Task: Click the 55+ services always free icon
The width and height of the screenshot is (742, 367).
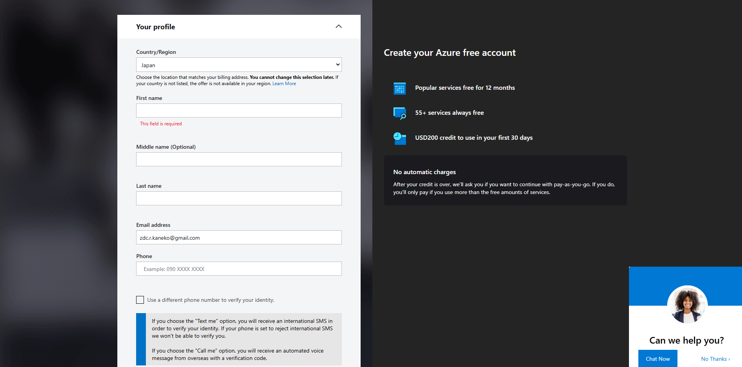Action: point(399,113)
